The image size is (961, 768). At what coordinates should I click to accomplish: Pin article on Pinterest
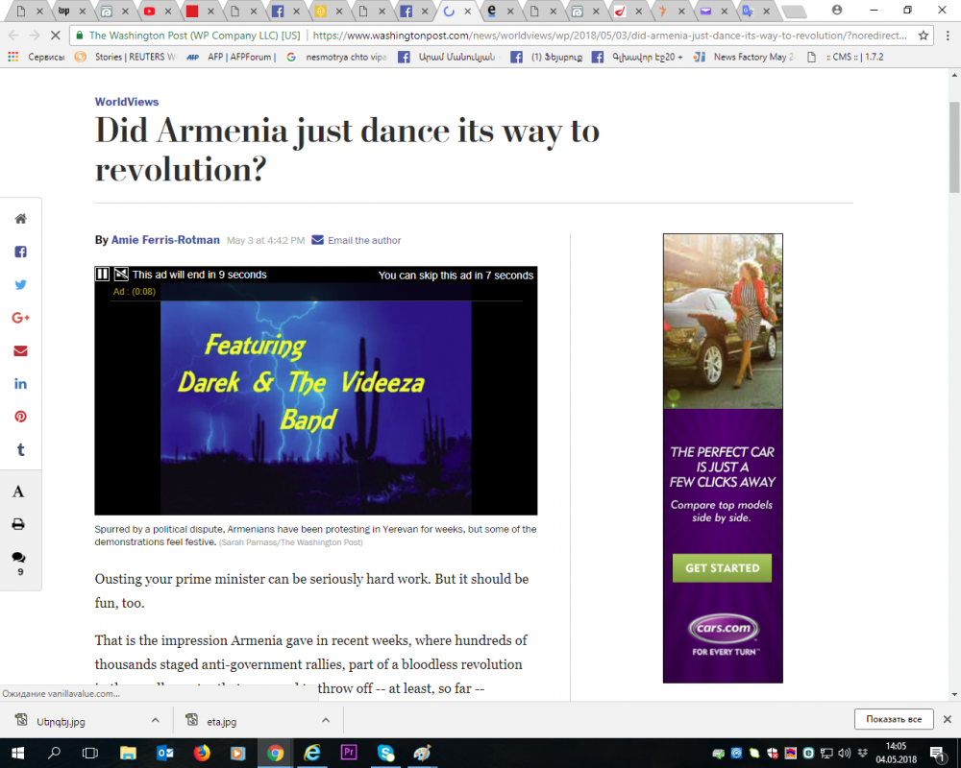(20, 417)
